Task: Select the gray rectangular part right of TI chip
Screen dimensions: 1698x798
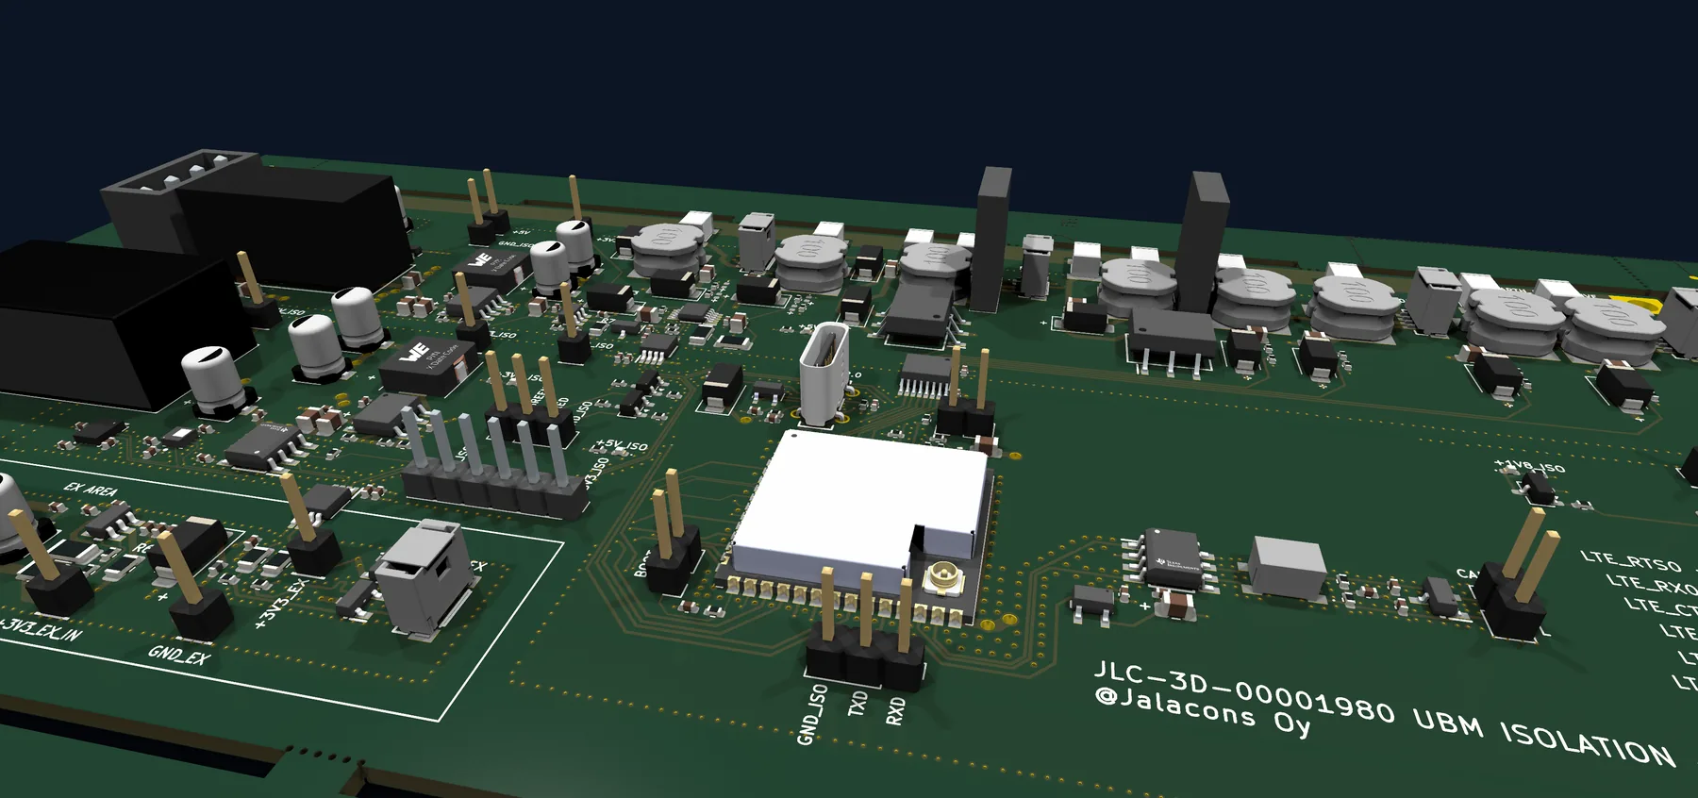Action: pos(1289,568)
